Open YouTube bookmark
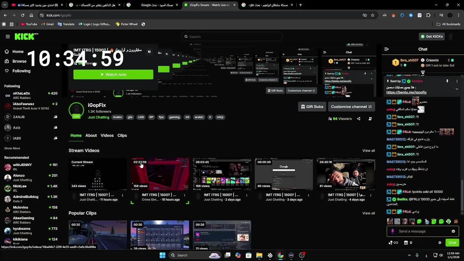This screenshot has width=464, height=261. tap(29, 24)
